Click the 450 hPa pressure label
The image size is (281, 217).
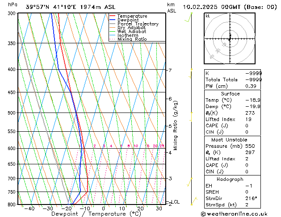13,92
